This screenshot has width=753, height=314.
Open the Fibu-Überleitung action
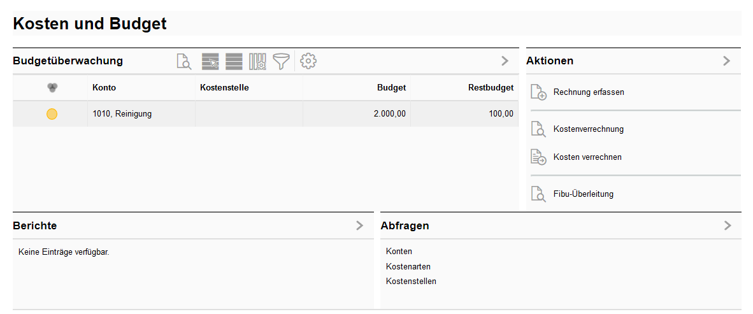pyautogui.click(x=583, y=194)
